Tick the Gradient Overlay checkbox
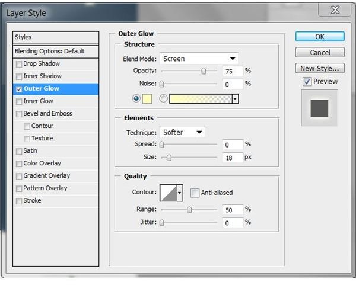 click(19, 177)
